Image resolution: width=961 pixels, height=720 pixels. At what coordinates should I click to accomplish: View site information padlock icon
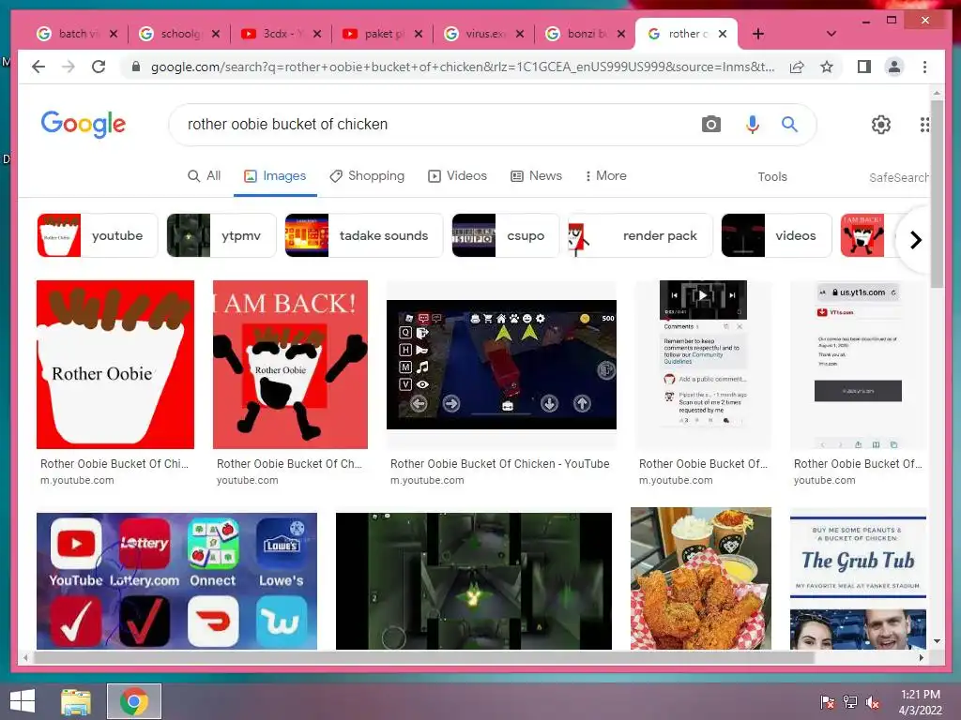[x=136, y=67]
